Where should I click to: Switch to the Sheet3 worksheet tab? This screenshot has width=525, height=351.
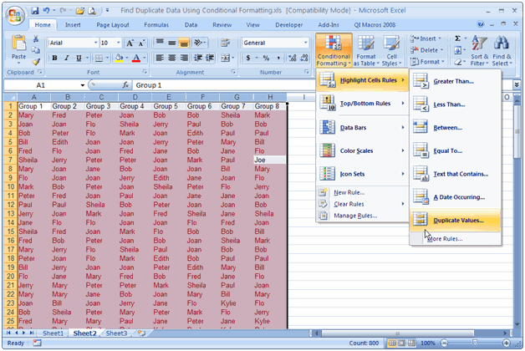115,333
